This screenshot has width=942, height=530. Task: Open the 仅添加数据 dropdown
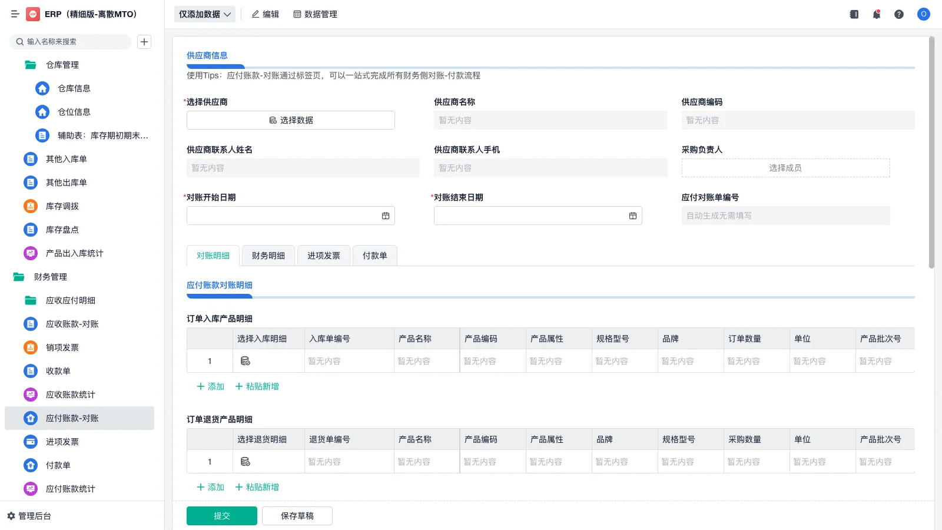click(x=204, y=14)
